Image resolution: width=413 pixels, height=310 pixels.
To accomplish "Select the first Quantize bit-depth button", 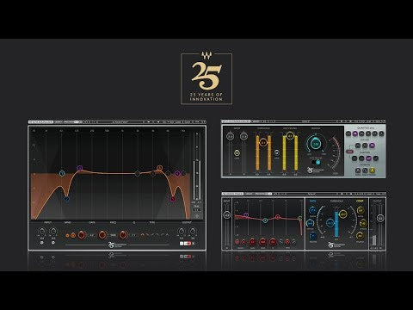I will coord(348,133).
